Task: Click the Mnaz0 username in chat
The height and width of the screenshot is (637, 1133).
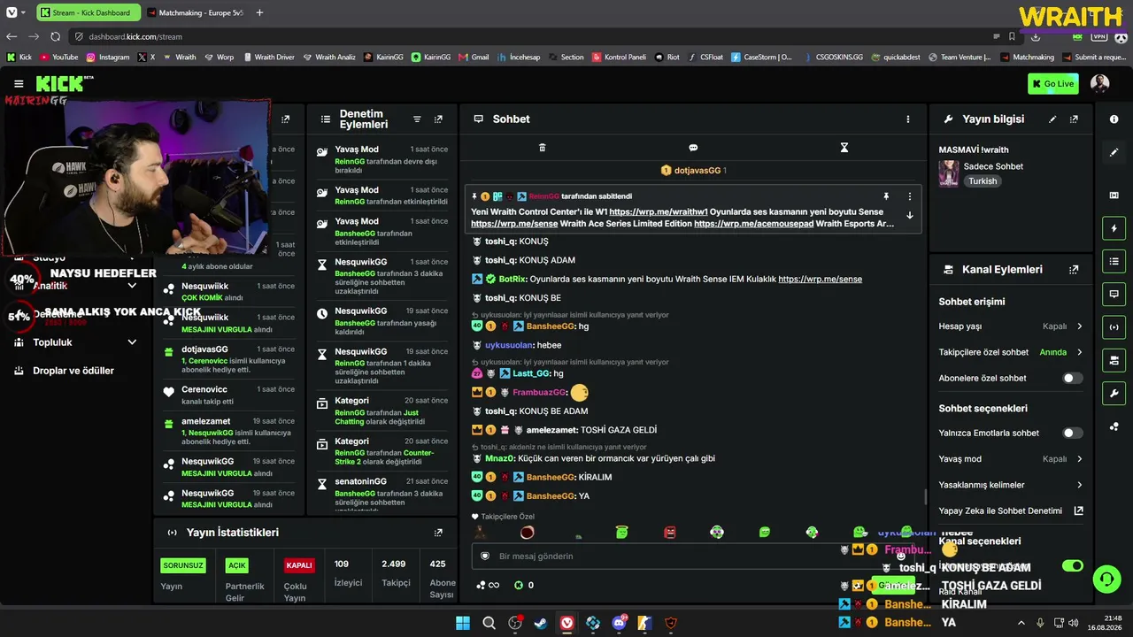Action: point(498,459)
